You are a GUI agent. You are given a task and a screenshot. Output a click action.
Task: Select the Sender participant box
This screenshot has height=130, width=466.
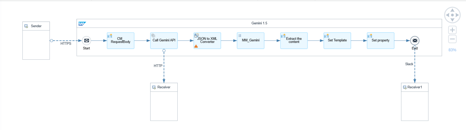click(36, 41)
